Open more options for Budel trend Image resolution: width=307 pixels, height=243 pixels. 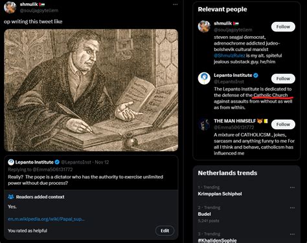coord(292,208)
